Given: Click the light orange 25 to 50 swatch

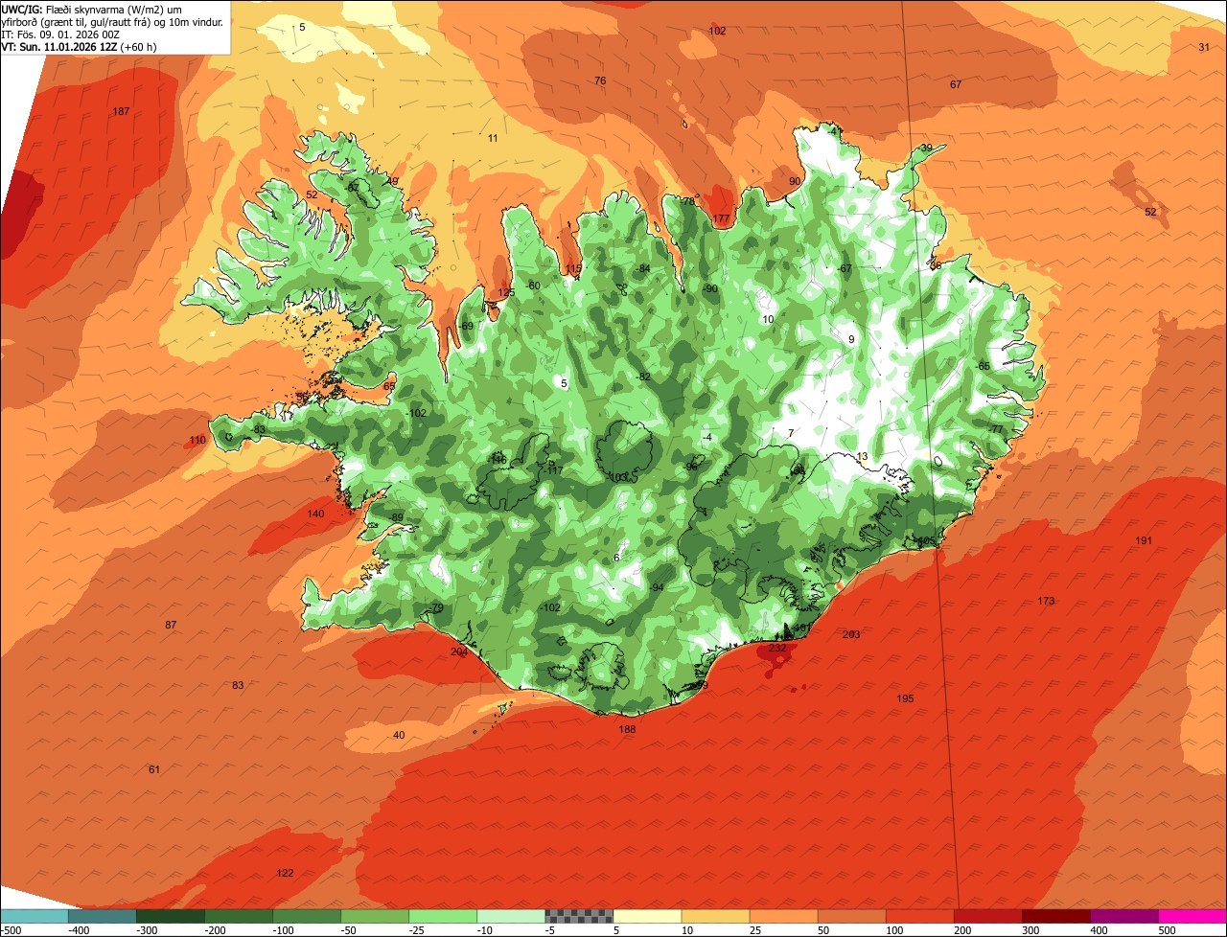Looking at the screenshot, I should coord(783,915).
